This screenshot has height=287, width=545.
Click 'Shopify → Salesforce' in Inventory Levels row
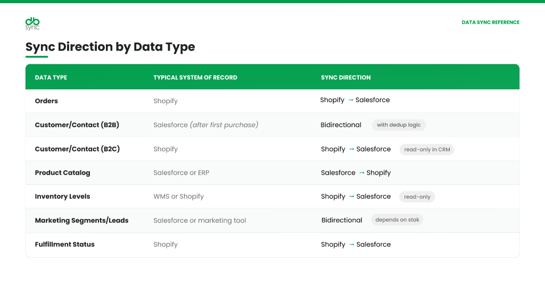tap(356, 197)
